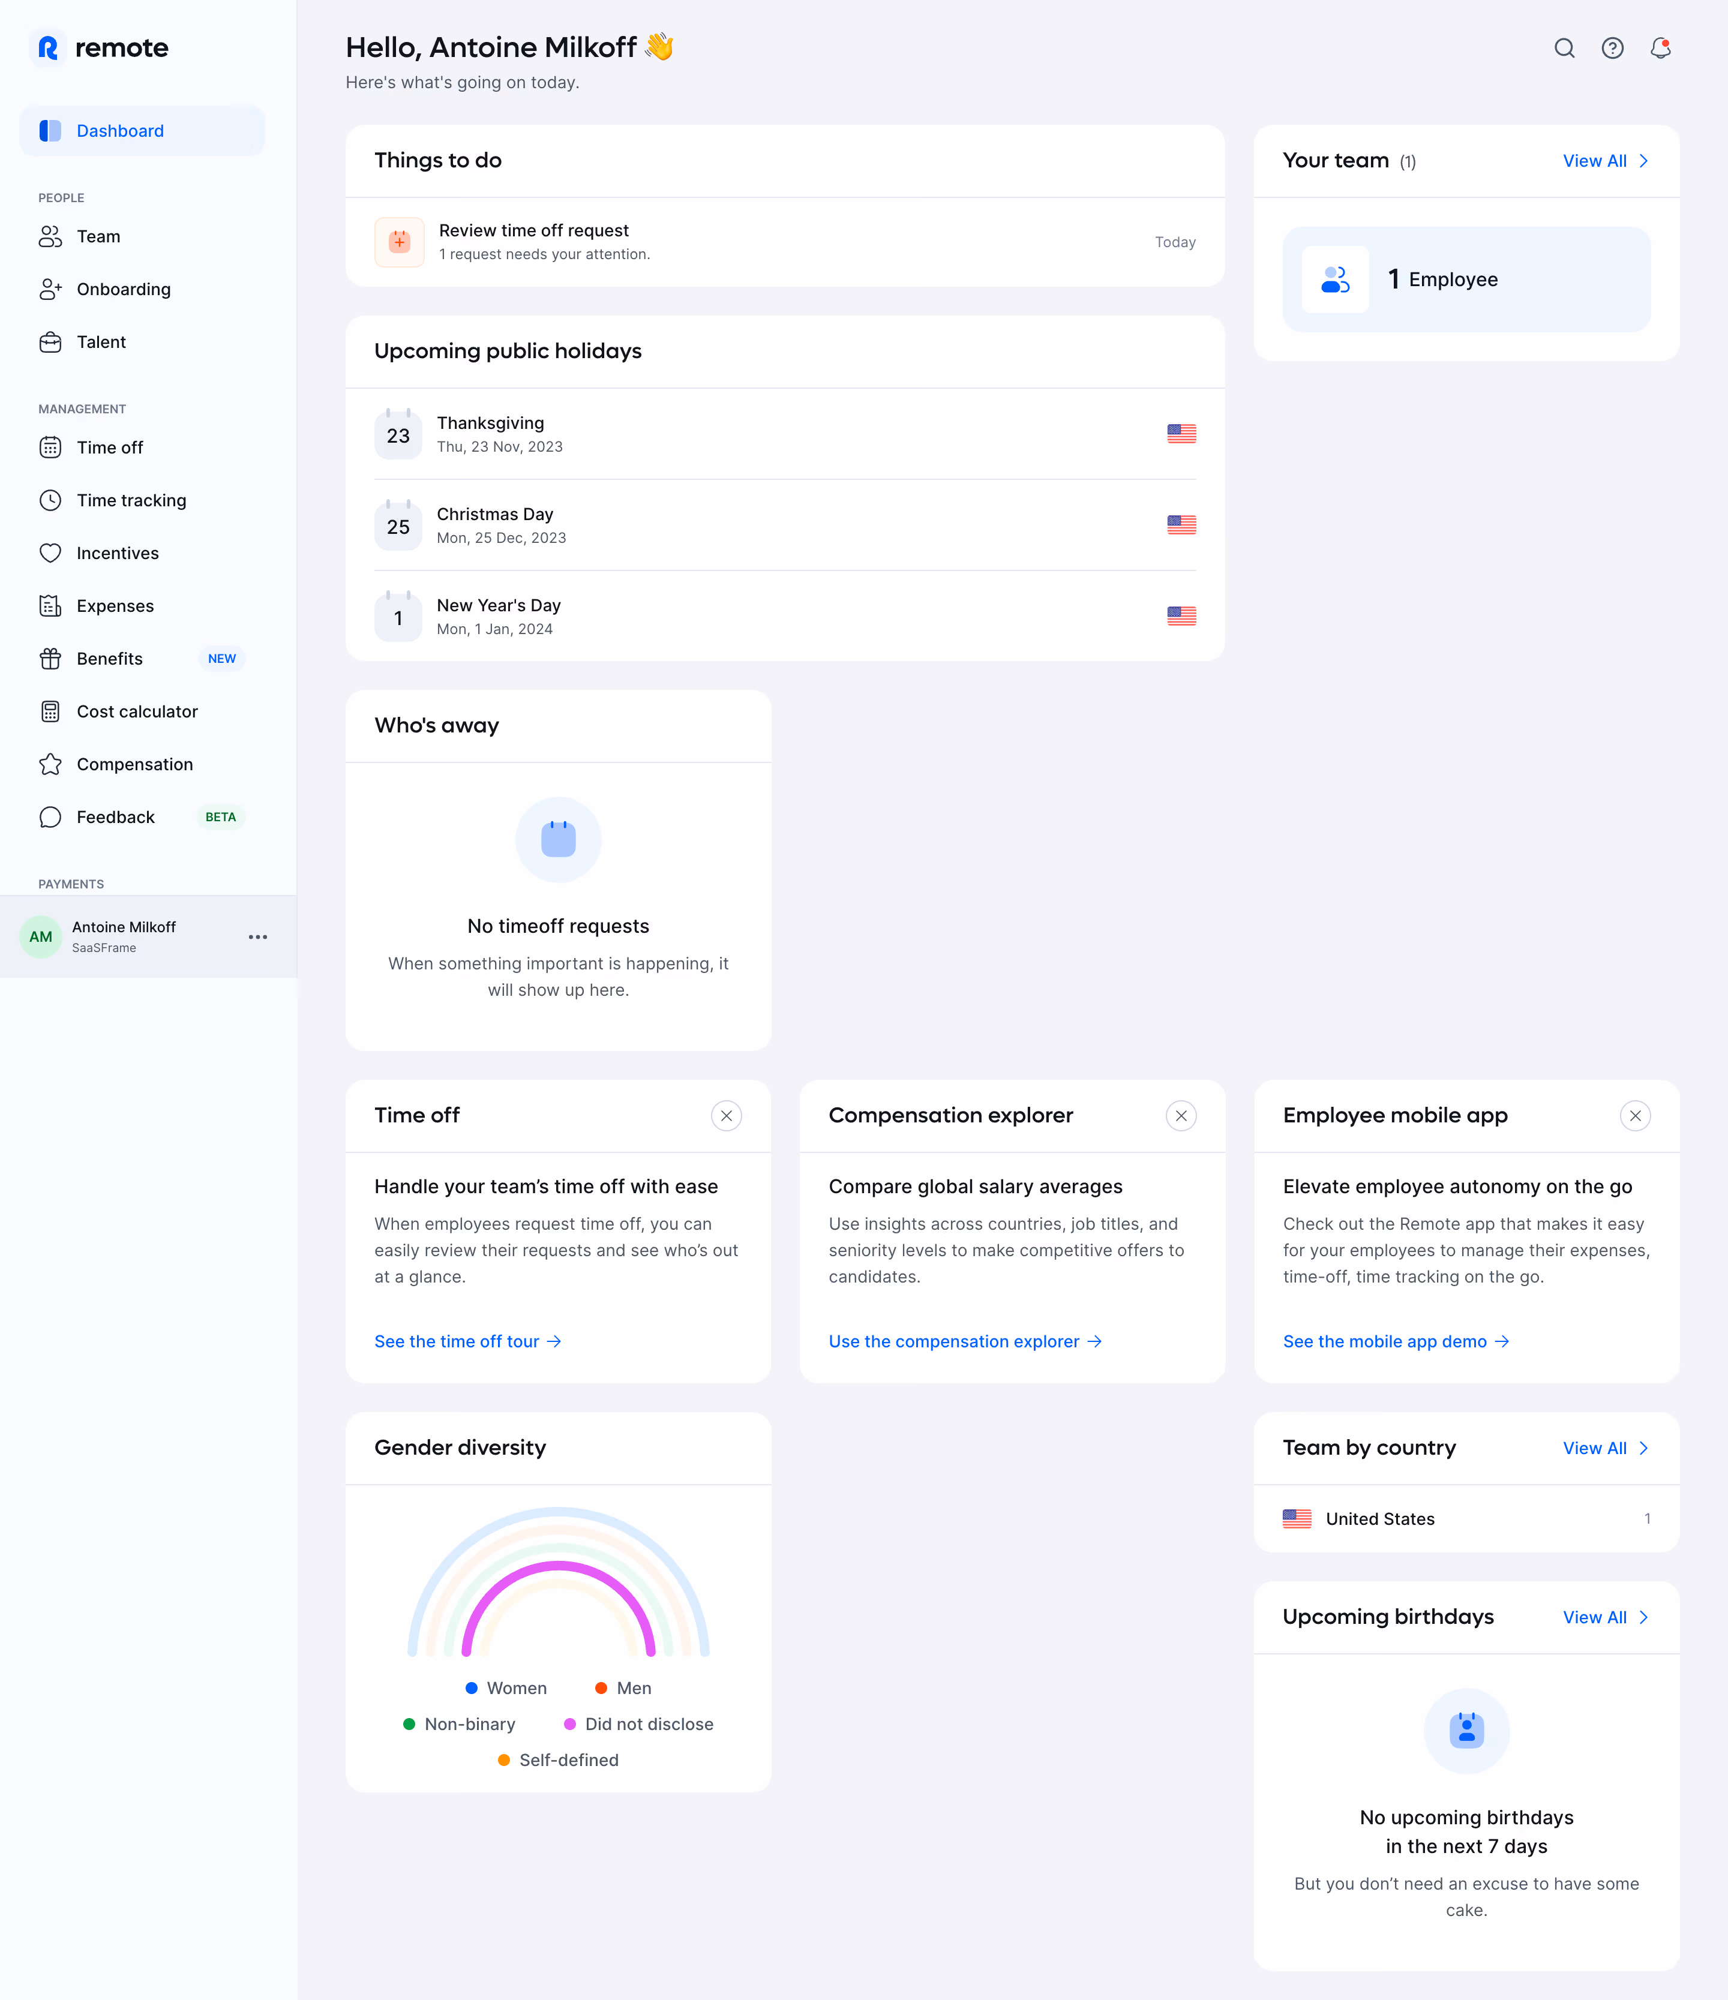Select the Christmas Day holiday row
The image size is (1728, 2000).
tap(785, 525)
